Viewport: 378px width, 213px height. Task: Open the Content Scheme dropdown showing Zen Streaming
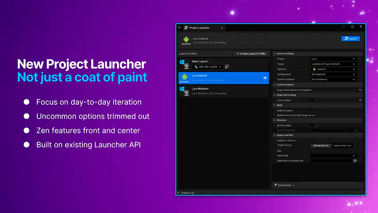click(x=333, y=79)
